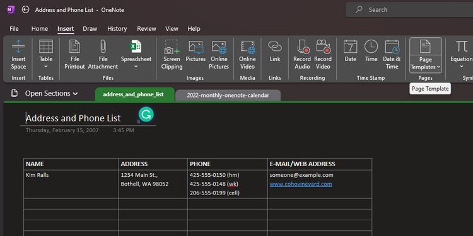Expand the Table dropdown arrow
The image size is (473, 236).
(46, 67)
